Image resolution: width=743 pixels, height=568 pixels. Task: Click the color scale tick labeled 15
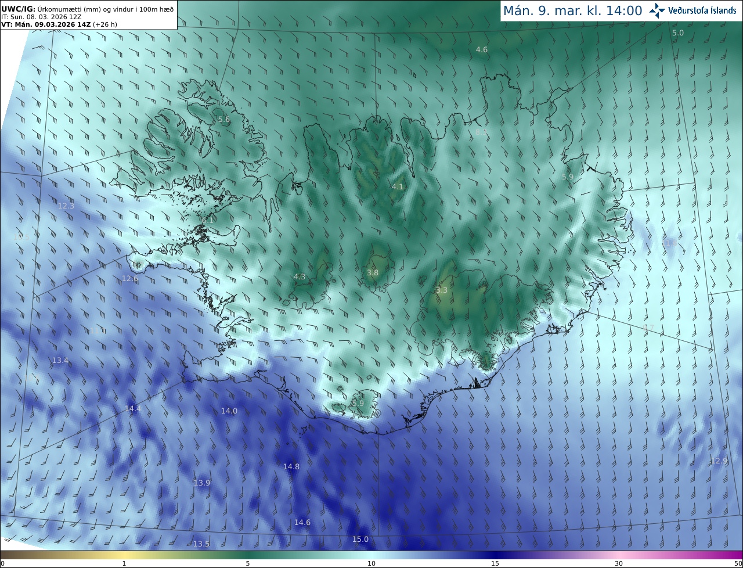pos(495,564)
